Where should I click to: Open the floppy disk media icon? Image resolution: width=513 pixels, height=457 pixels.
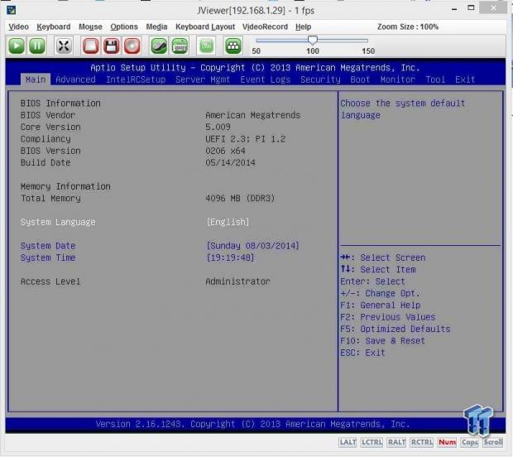[x=111, y=46]
